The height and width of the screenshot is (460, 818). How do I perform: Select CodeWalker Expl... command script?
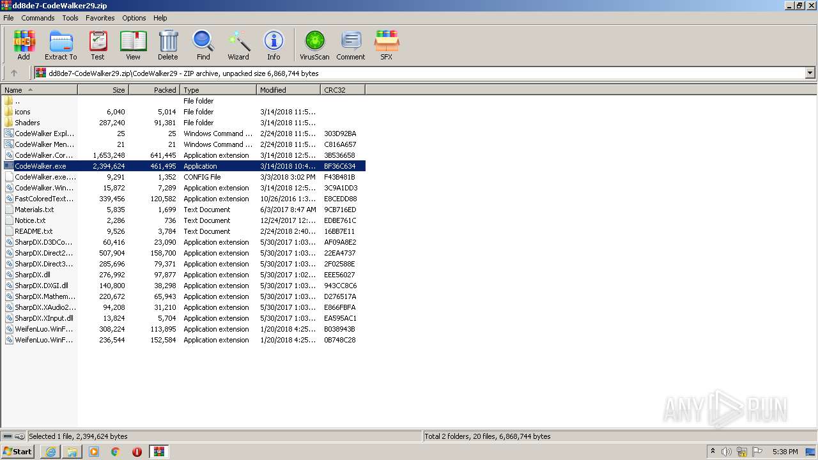[184, 134]
